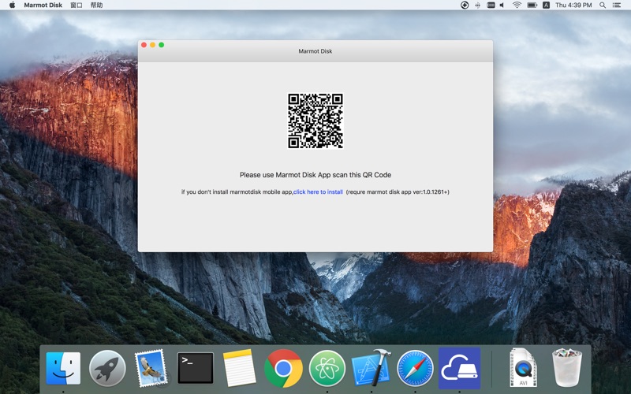Launch Safari from the dock
The image size is (631, 394).
tap(415, 368)
